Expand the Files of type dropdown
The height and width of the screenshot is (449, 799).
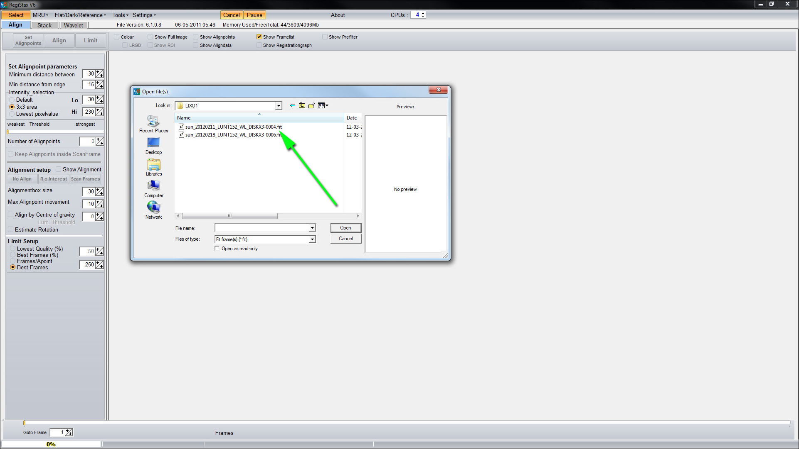coord(312,239)
